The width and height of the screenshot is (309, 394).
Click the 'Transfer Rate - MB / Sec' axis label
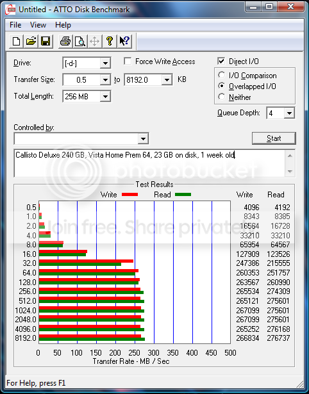coord(131,361)
